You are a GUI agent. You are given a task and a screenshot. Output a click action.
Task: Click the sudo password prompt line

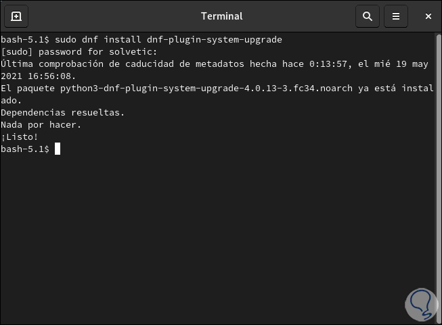pos(79,51)
